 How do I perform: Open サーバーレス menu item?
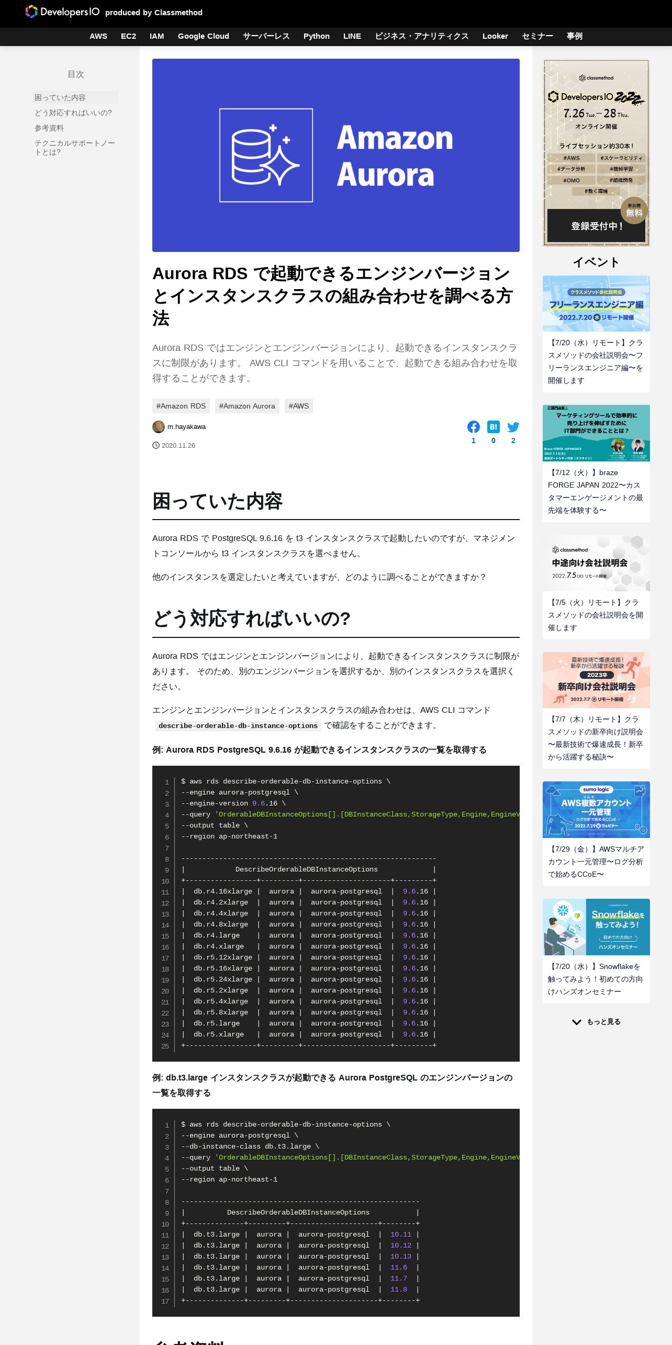tap(266, 36)
